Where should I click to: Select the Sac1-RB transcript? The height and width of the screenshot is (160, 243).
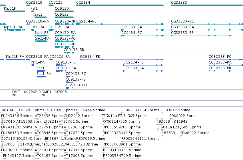pos(41,36)
